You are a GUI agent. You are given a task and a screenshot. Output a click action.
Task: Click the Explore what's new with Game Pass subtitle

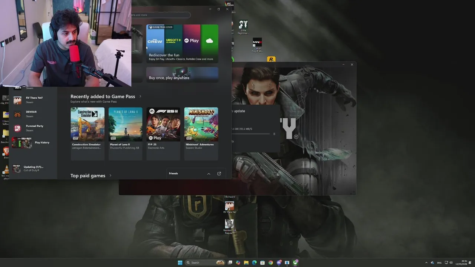point(94,102)
